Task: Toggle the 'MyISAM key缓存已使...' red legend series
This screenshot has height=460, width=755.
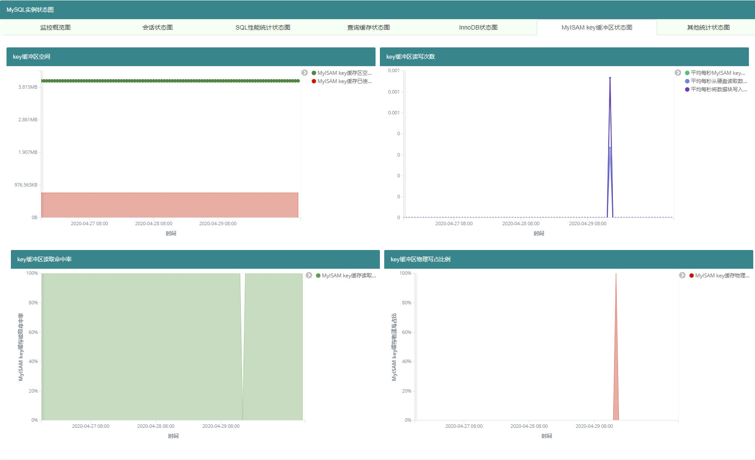Action: tap(342, 81)
